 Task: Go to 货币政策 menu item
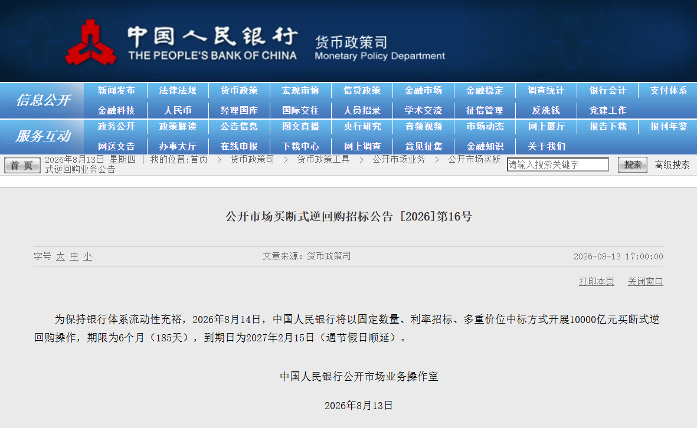click(239, 91)
